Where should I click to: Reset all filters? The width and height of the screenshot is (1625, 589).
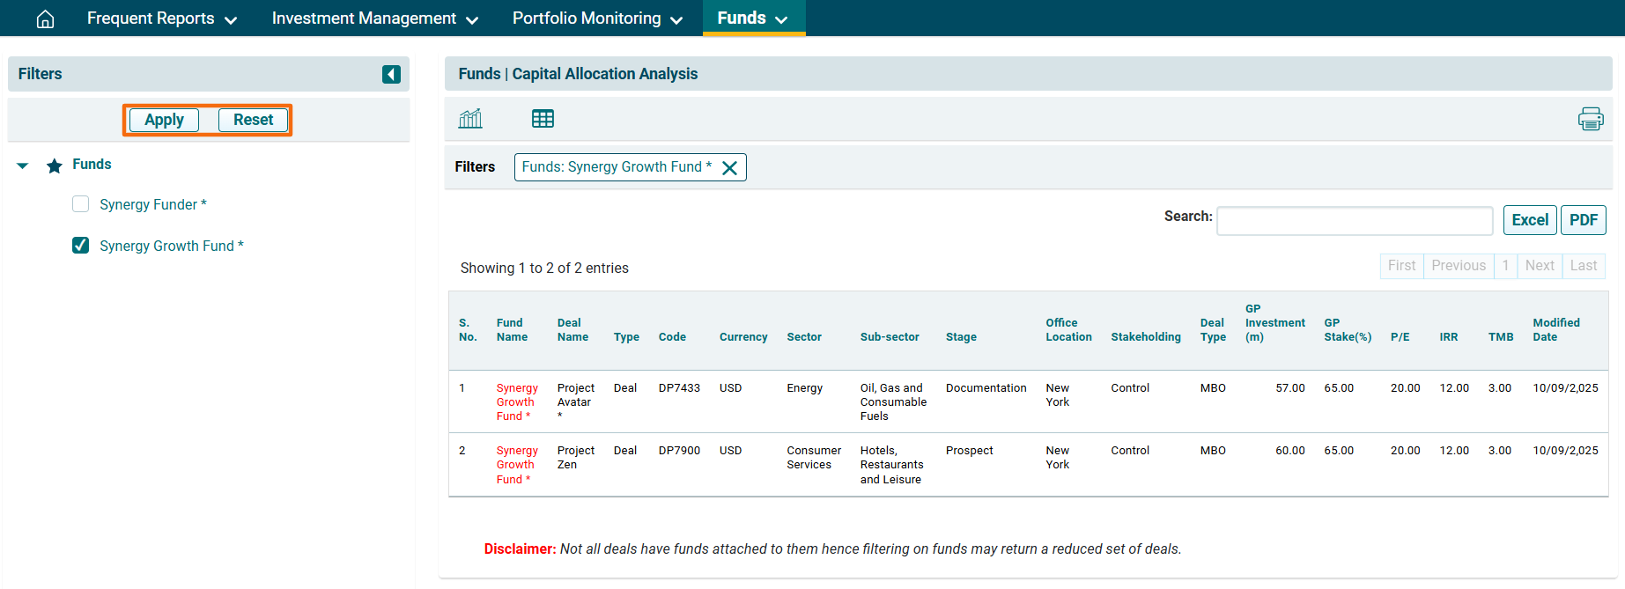coord(253,120)
